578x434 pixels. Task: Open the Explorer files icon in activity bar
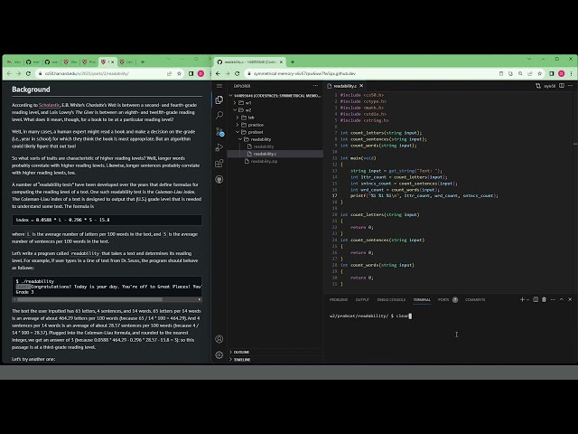pos(219,99)
